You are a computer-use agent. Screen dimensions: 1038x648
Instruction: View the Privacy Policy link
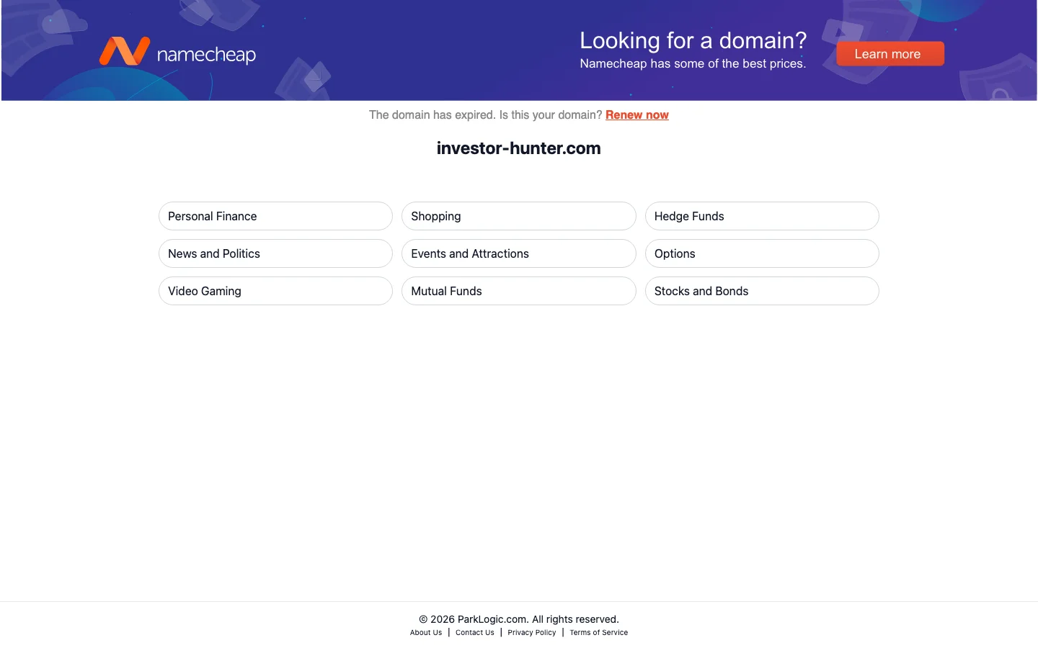(532, 633)
